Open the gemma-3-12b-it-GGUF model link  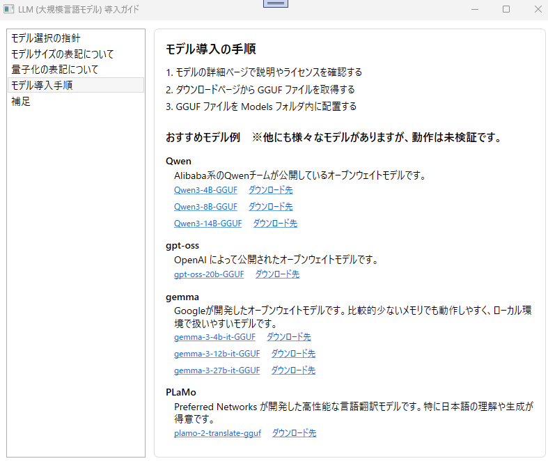click(x=217, y=354)
